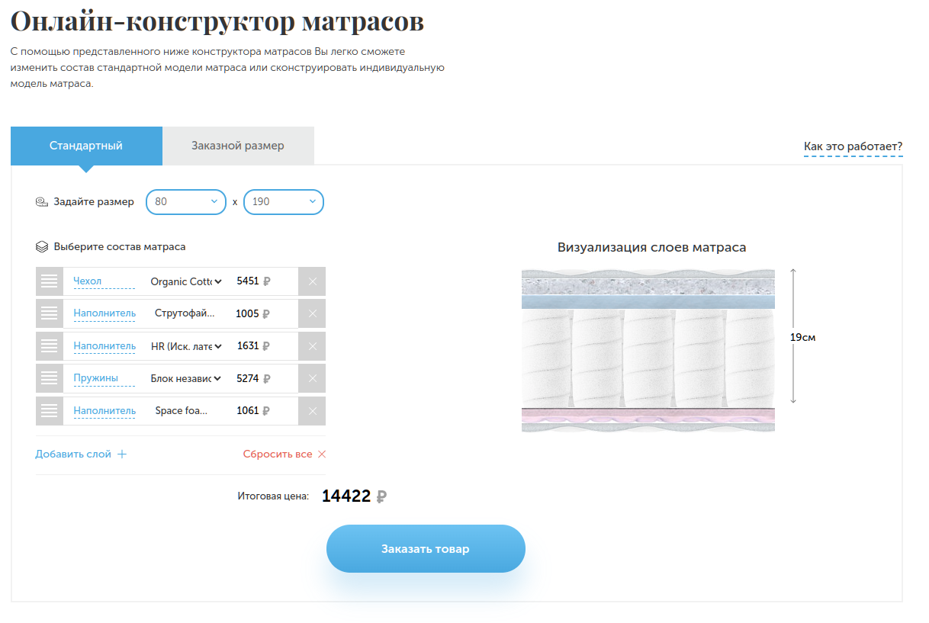Screen dimensions: 929x623
Task: Open the Как это работает? link
Action: (x=853, y=146)
